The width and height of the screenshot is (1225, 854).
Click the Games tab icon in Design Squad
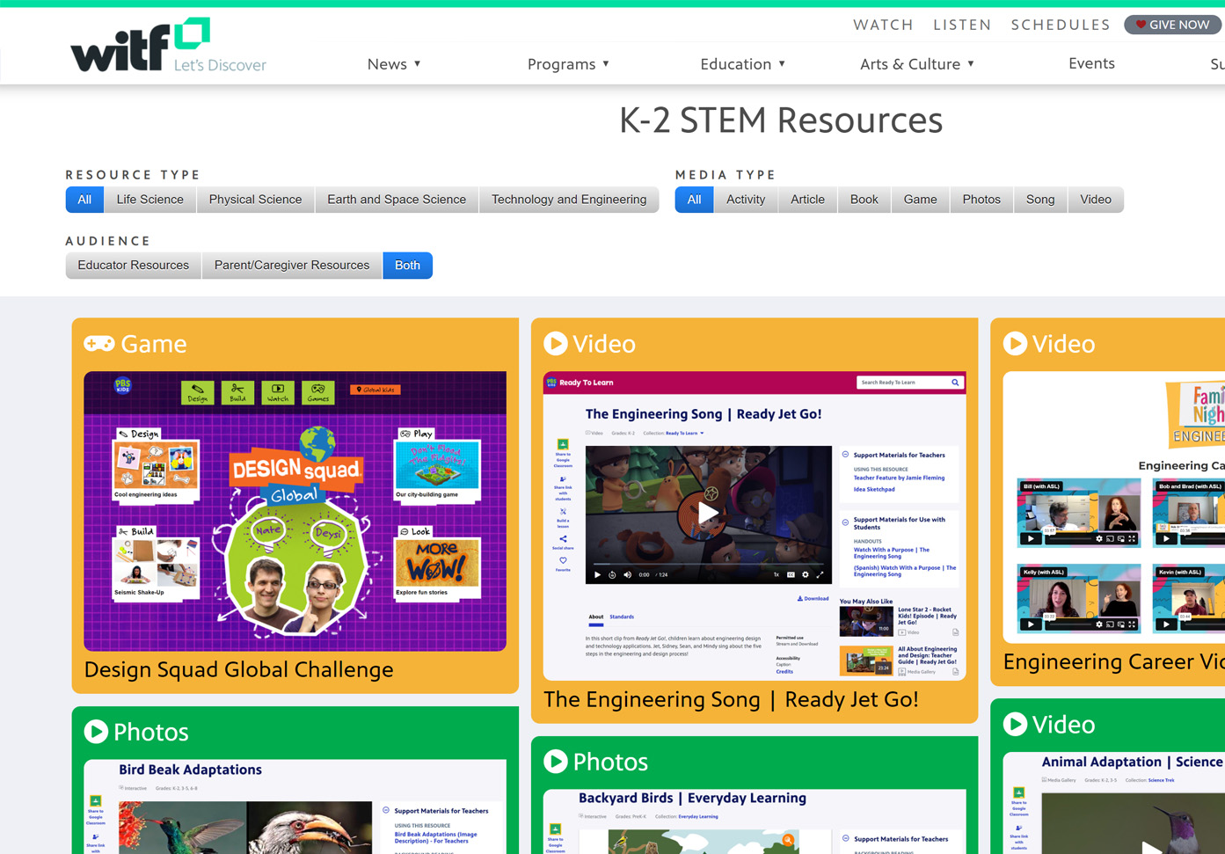tap(318, 392)
